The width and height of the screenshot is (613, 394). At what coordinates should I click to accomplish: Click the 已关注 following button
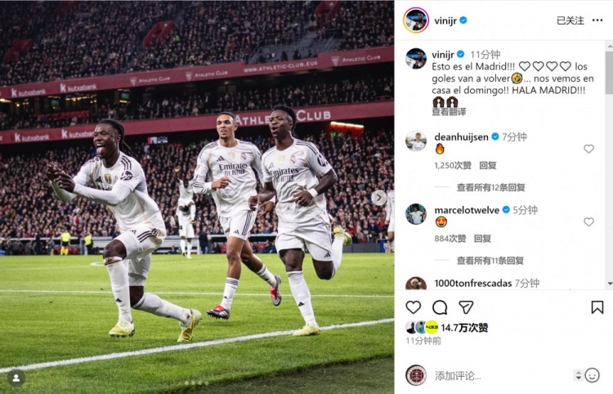click(x=570, y=20)
